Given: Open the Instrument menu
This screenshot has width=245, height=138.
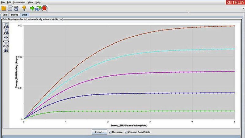Looking at the screenshot, I should click(x=19, y=2).
